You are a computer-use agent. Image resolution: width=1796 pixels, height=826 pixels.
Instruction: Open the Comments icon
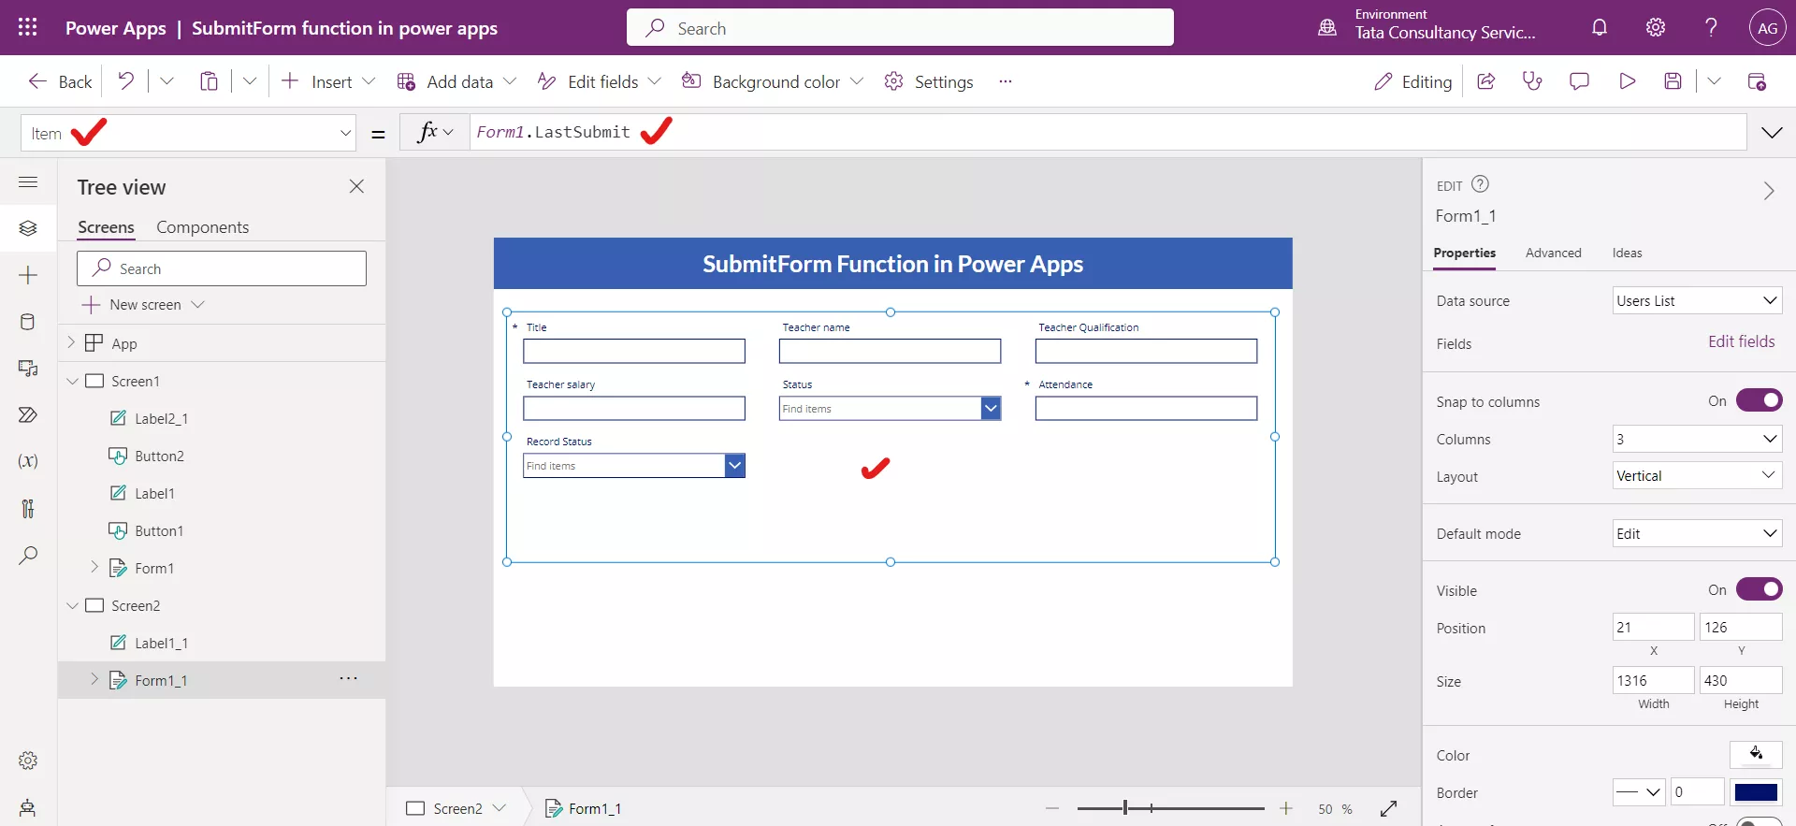[x=1579, y=81]
